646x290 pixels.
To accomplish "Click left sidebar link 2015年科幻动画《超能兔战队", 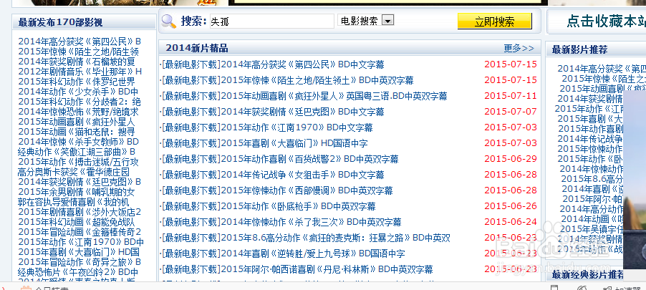I will (x=77, y=222).
